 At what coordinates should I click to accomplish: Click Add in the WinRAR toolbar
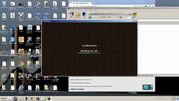(71, 15)
